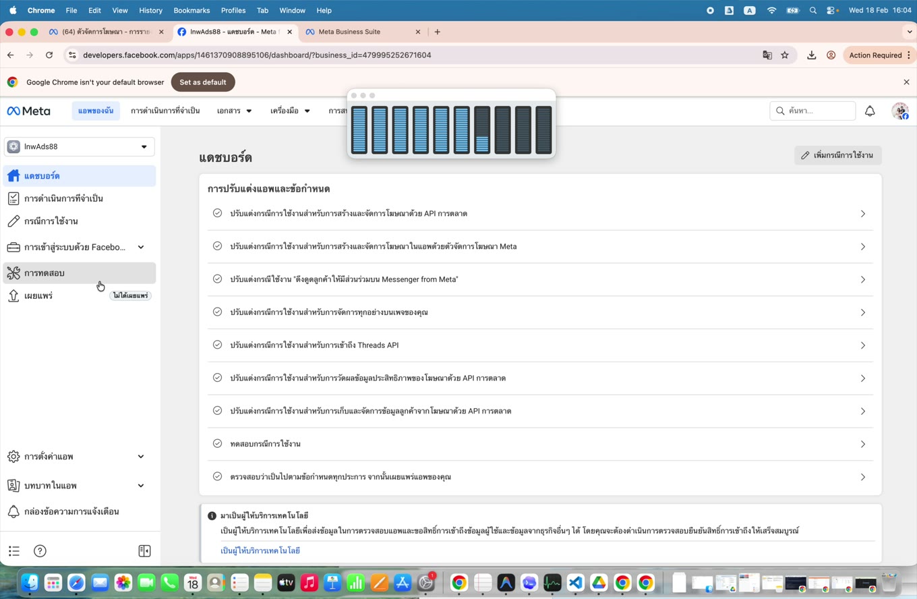This screenshot has height=599, width=917.
Task: Open a new browser tab
Action: [438, 32]
